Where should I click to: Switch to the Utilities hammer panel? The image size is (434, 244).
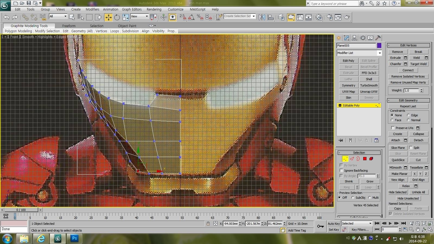coord(378,38)
